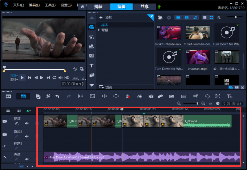Click the green upload arrow icon
The image size is (247, 170).
[x=159, y=7]
